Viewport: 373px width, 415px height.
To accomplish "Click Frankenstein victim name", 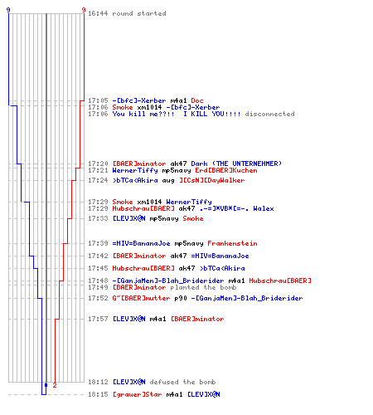I will (232, 243).
